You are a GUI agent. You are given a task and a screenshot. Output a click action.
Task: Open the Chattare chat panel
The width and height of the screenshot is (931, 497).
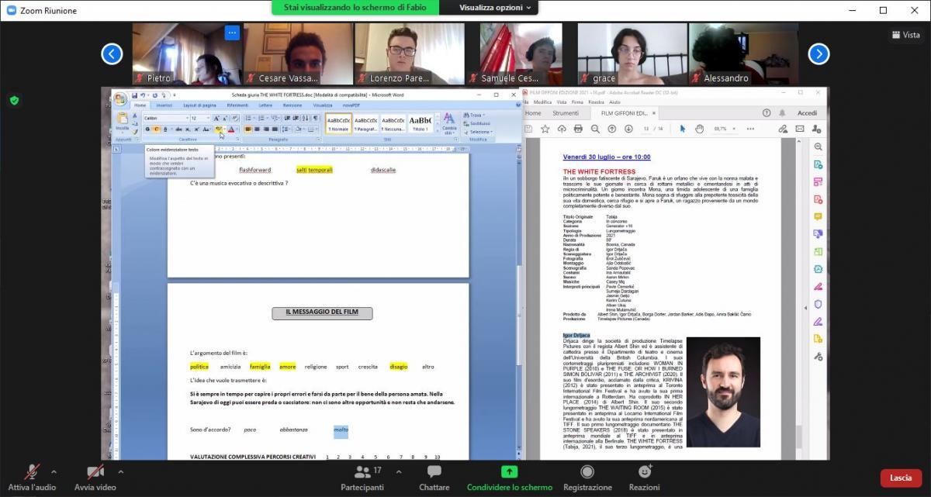coord(434,478)
